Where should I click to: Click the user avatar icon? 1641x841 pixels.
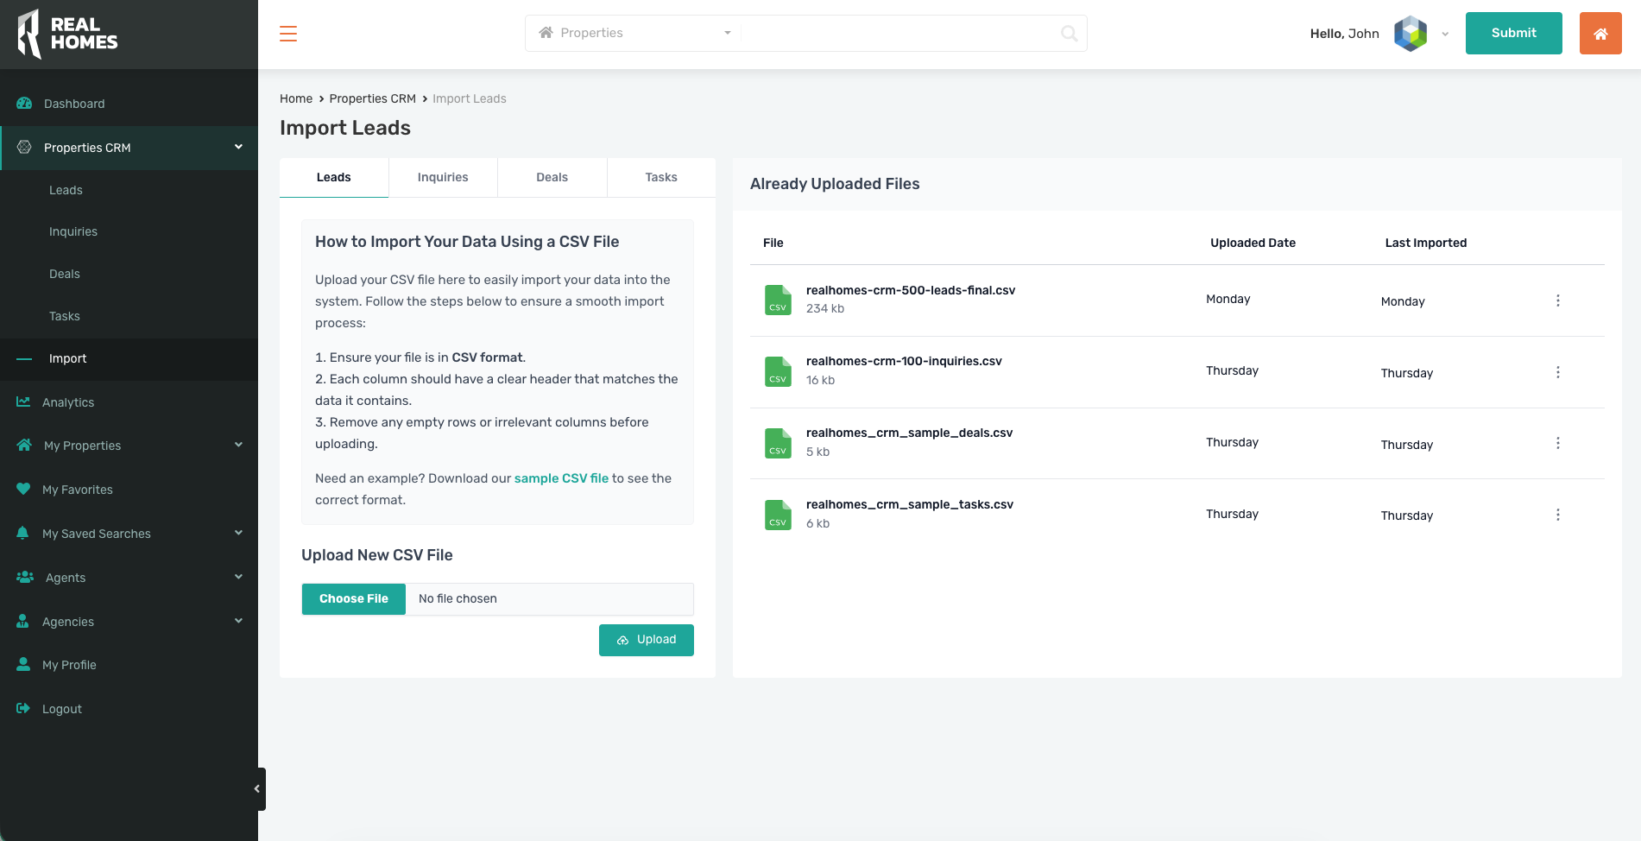pyautogui.click(x=1411, y=34)
